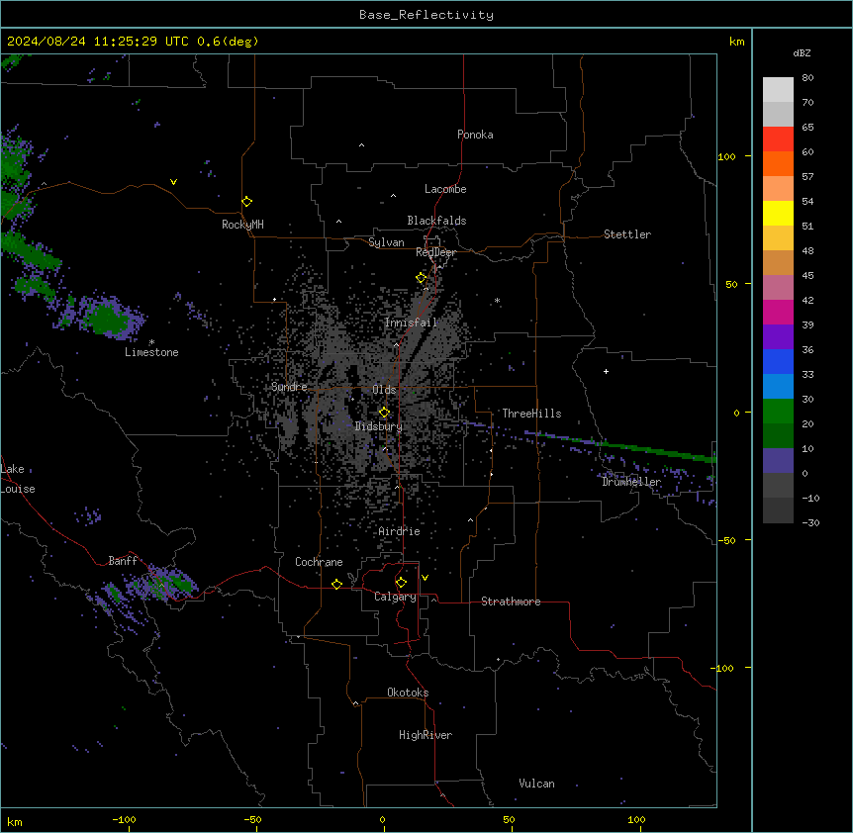Click the RockyMH label
Screen dimensions: 853x833
[242, 225]
